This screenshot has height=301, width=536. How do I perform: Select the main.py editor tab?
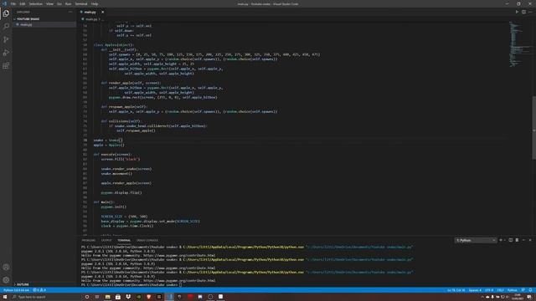tap(90, 12)
